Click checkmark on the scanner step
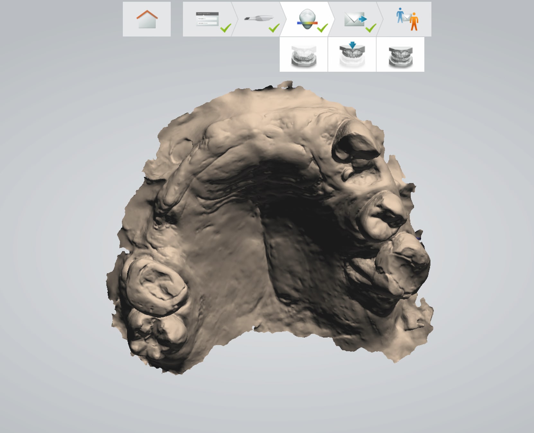Image resolution: width=534 pixels, height=433 pixels. point(274,28)
